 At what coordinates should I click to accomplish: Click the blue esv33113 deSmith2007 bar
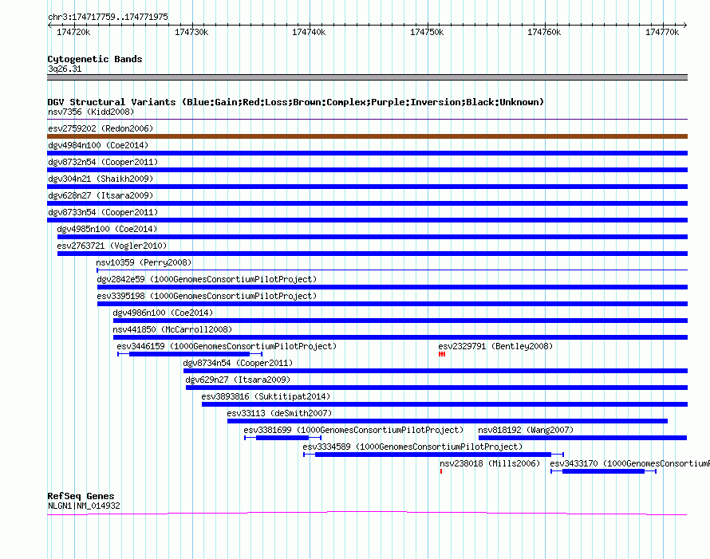coord(448,421)
